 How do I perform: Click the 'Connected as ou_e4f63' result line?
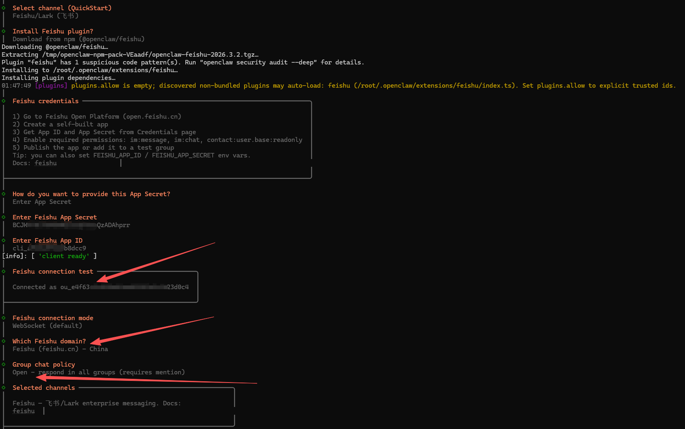tap(101, 287)
